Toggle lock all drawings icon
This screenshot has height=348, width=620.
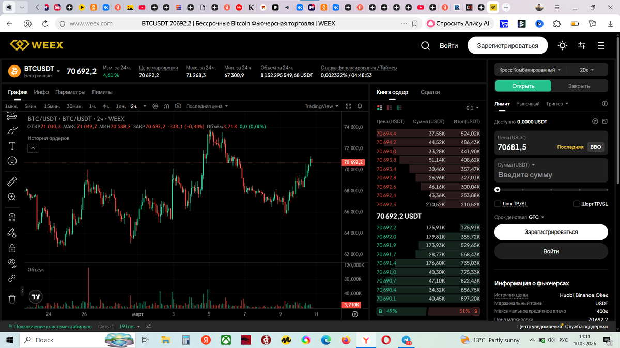[12, 248]
